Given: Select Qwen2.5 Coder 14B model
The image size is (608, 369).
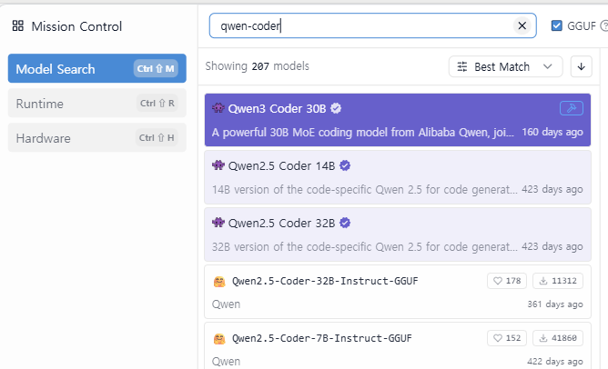Looking at the screenshot, I should pyautogui.click(x=398, y=177).
